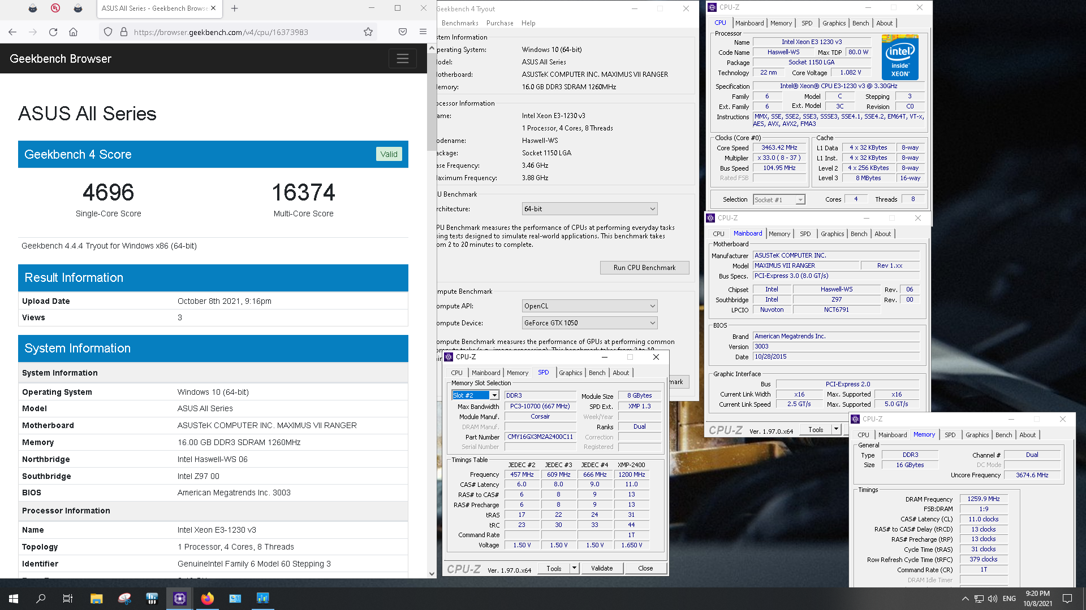
Task: Open Task View
Action: coord(68,599)
